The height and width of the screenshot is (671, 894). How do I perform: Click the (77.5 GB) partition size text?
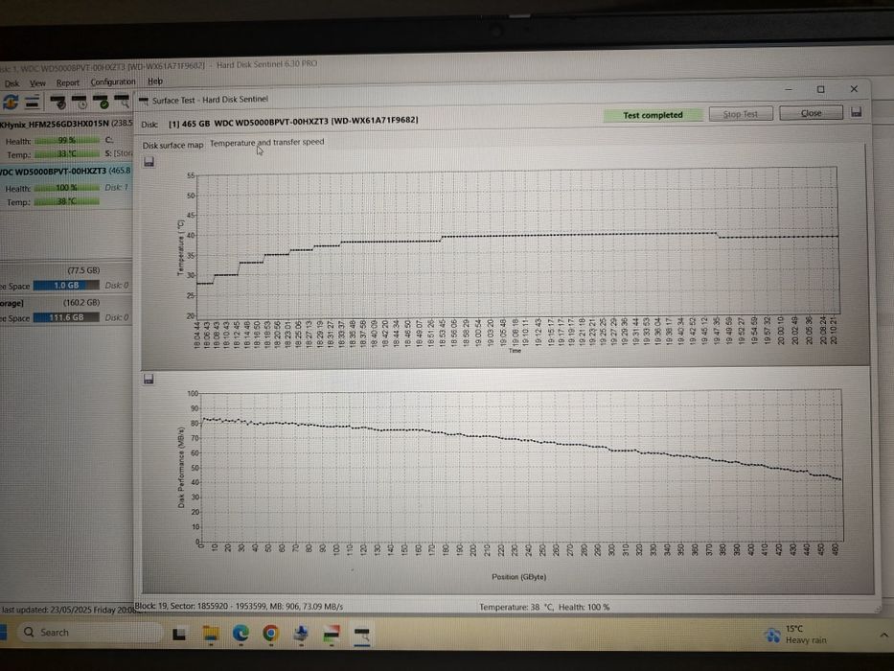pyautogui.click(x=83, y=270)
